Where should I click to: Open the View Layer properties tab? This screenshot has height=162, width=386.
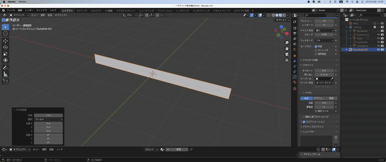click(295, 39)
